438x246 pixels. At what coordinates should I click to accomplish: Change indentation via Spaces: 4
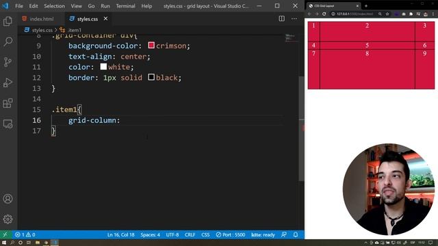pyautogui.click(x=150, y=235)
